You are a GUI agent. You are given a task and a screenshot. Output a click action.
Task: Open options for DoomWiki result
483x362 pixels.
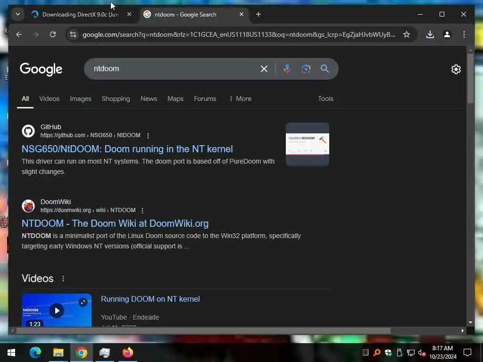pyautogui.click(x=142, y=211)
